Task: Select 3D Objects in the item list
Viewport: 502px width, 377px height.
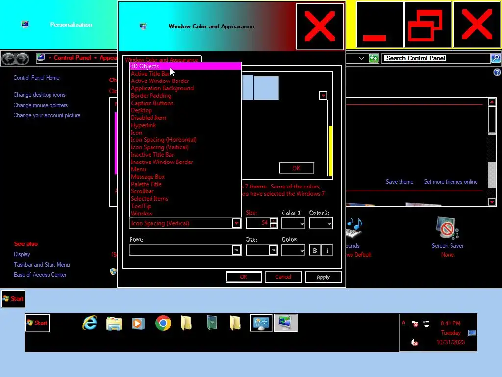Action: (185, 66)
